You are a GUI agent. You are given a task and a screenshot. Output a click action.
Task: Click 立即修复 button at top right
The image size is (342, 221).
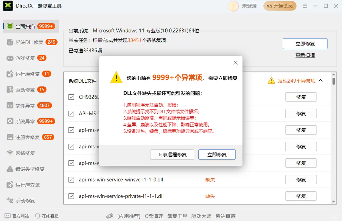point(305,44)
